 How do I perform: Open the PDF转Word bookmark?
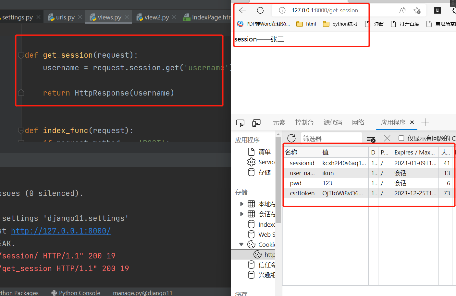[x=264, y=24]
